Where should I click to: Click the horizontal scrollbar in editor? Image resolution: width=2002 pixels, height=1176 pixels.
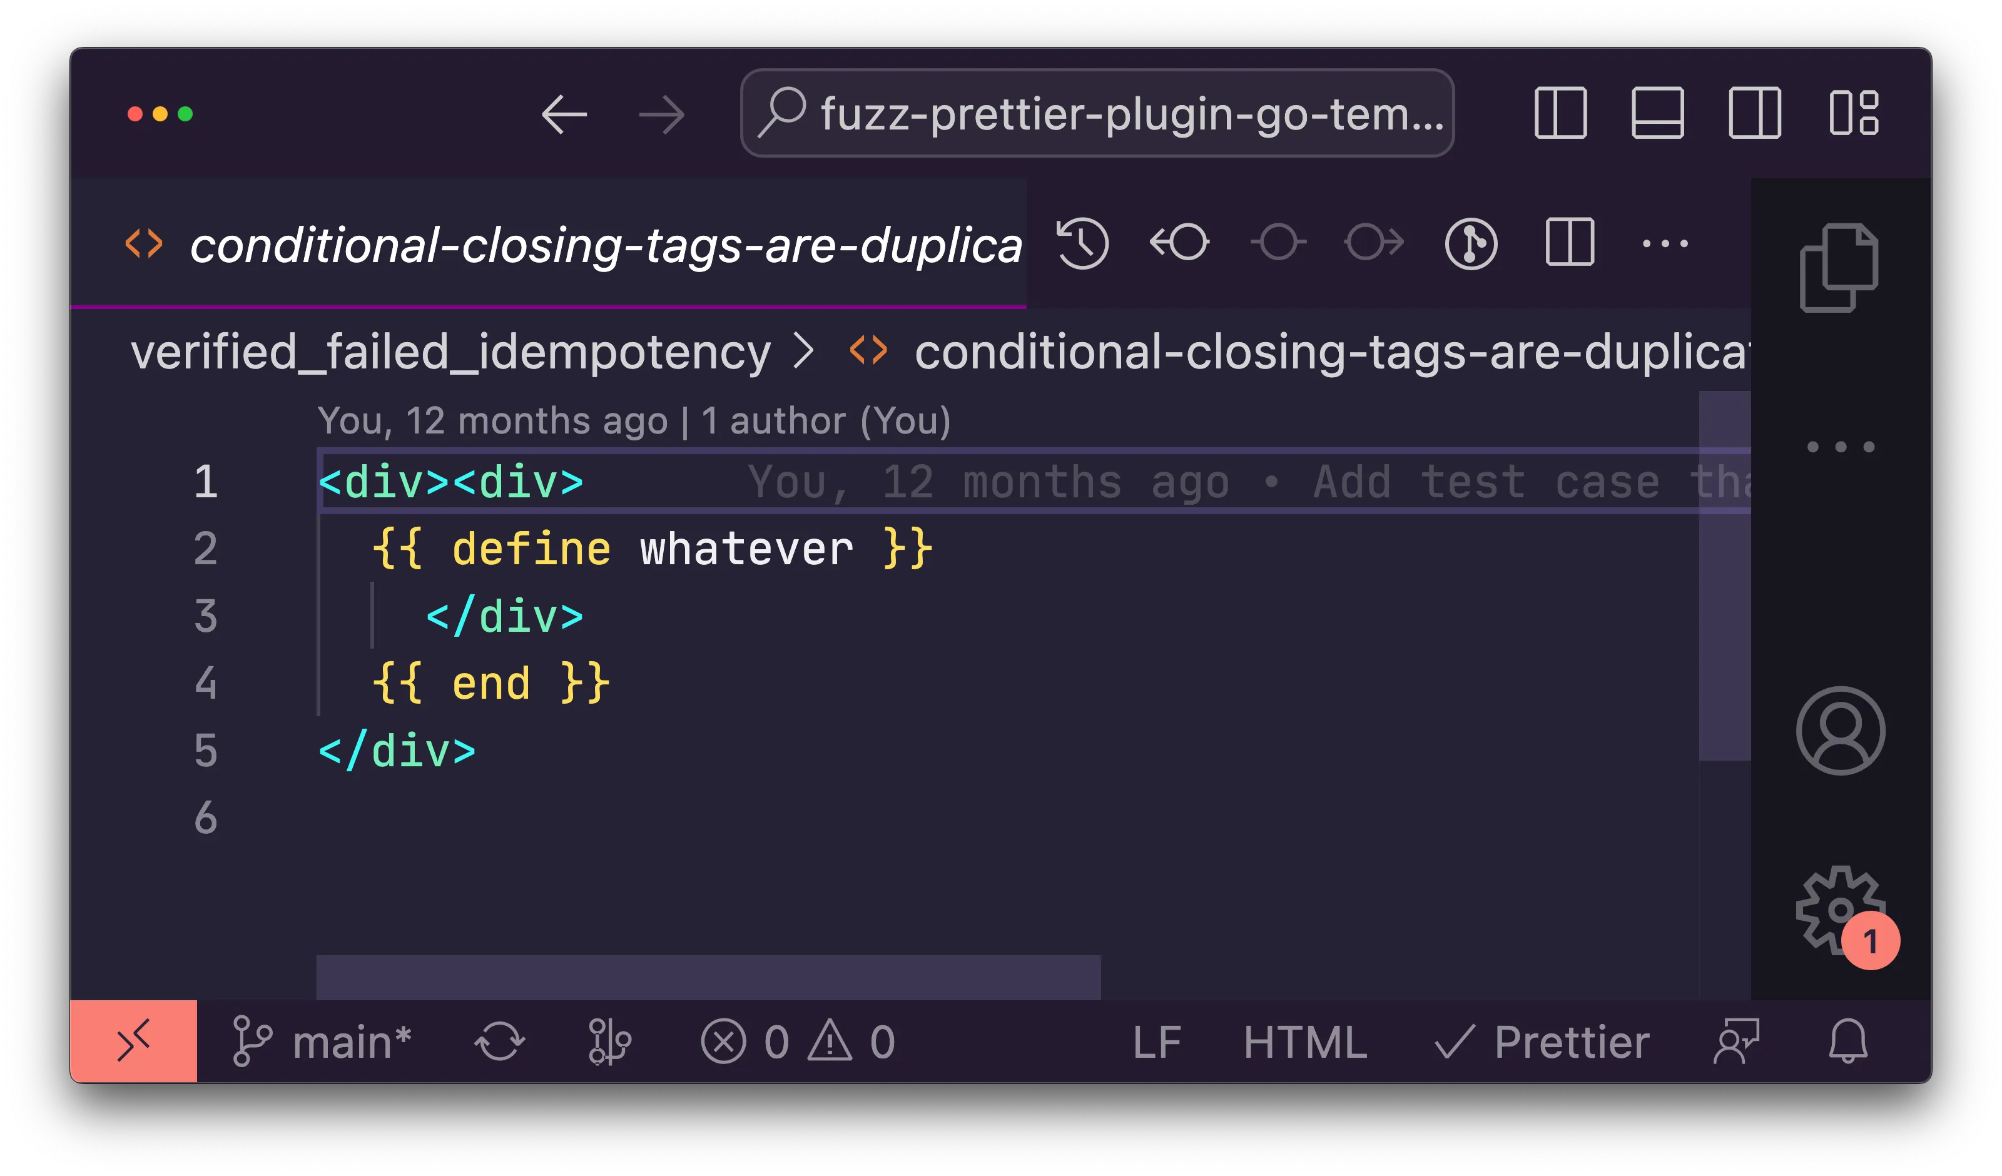pyautogui.click(x=708, y=976)
